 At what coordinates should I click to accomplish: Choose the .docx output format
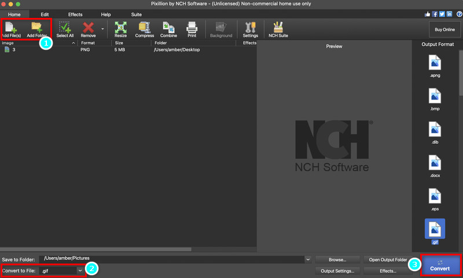(x=435, y=166)
